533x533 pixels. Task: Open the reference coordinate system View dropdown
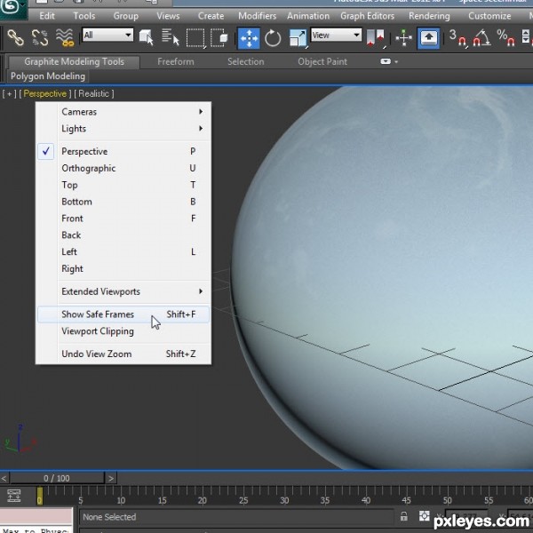(x=336, y=35)
